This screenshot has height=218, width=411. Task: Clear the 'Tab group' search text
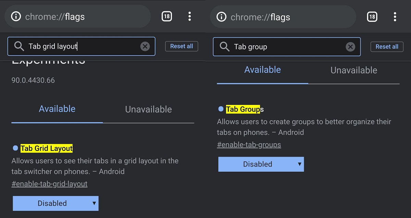tap(350, 47)
